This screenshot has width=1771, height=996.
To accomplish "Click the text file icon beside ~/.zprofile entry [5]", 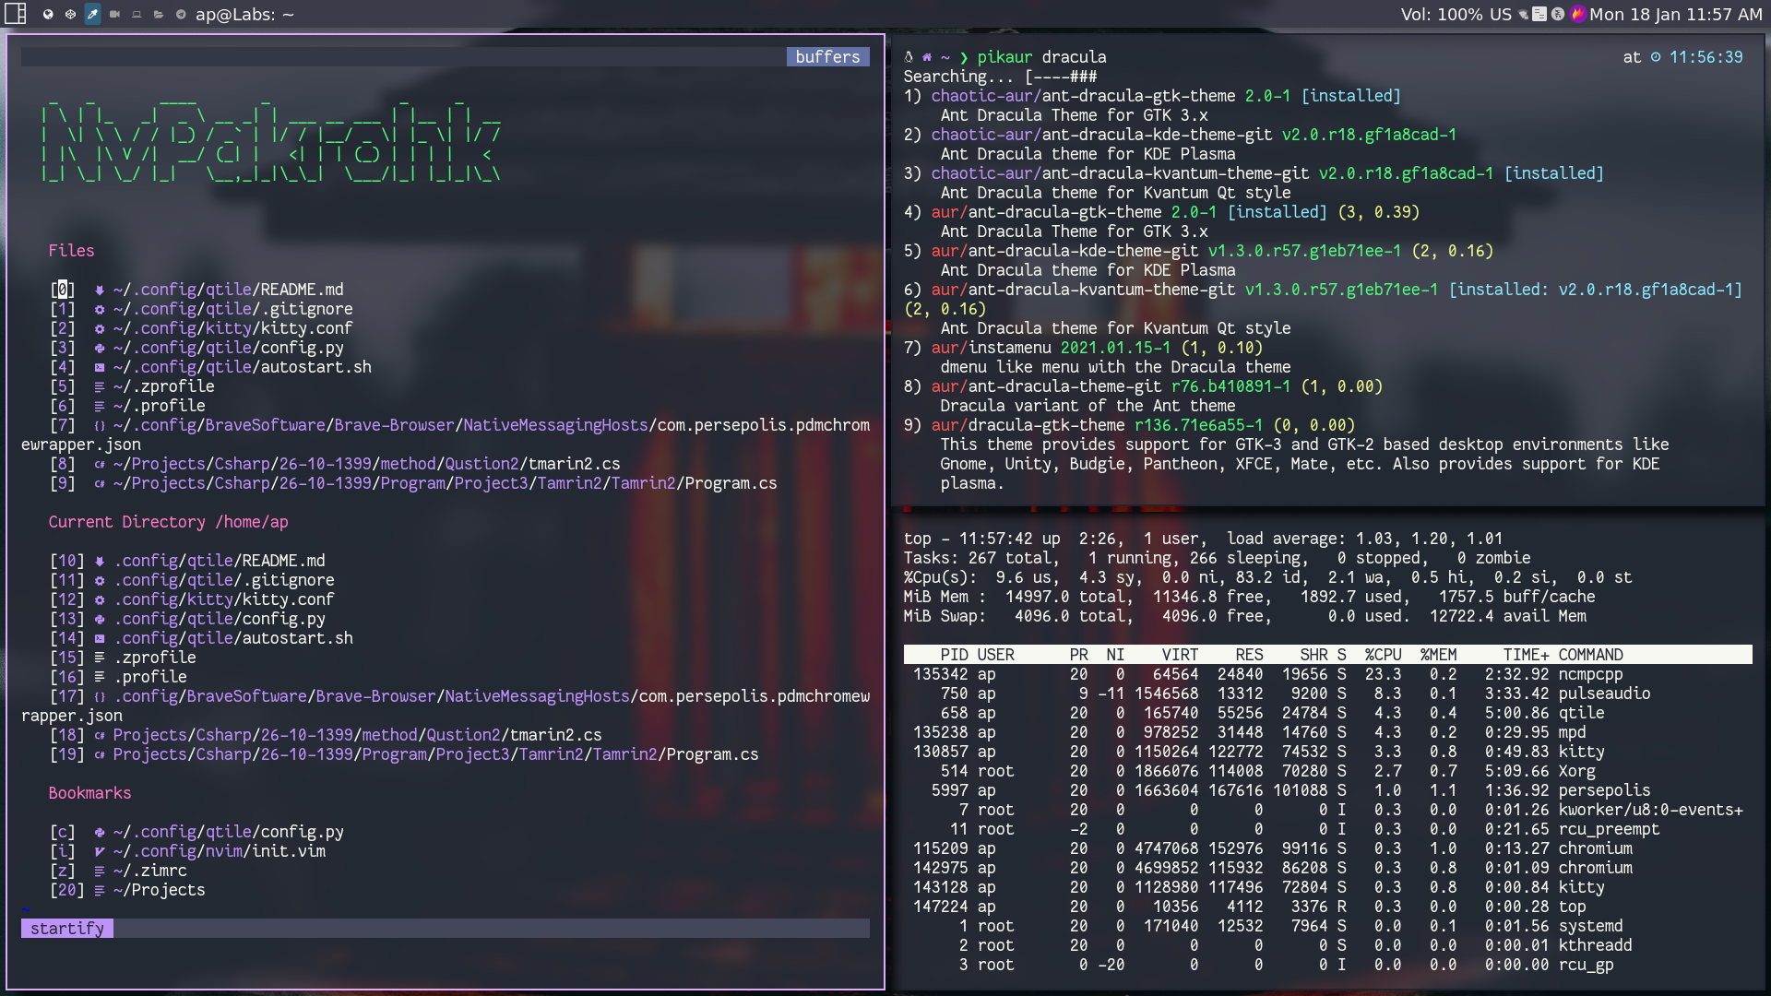I will tap(100, 386).
